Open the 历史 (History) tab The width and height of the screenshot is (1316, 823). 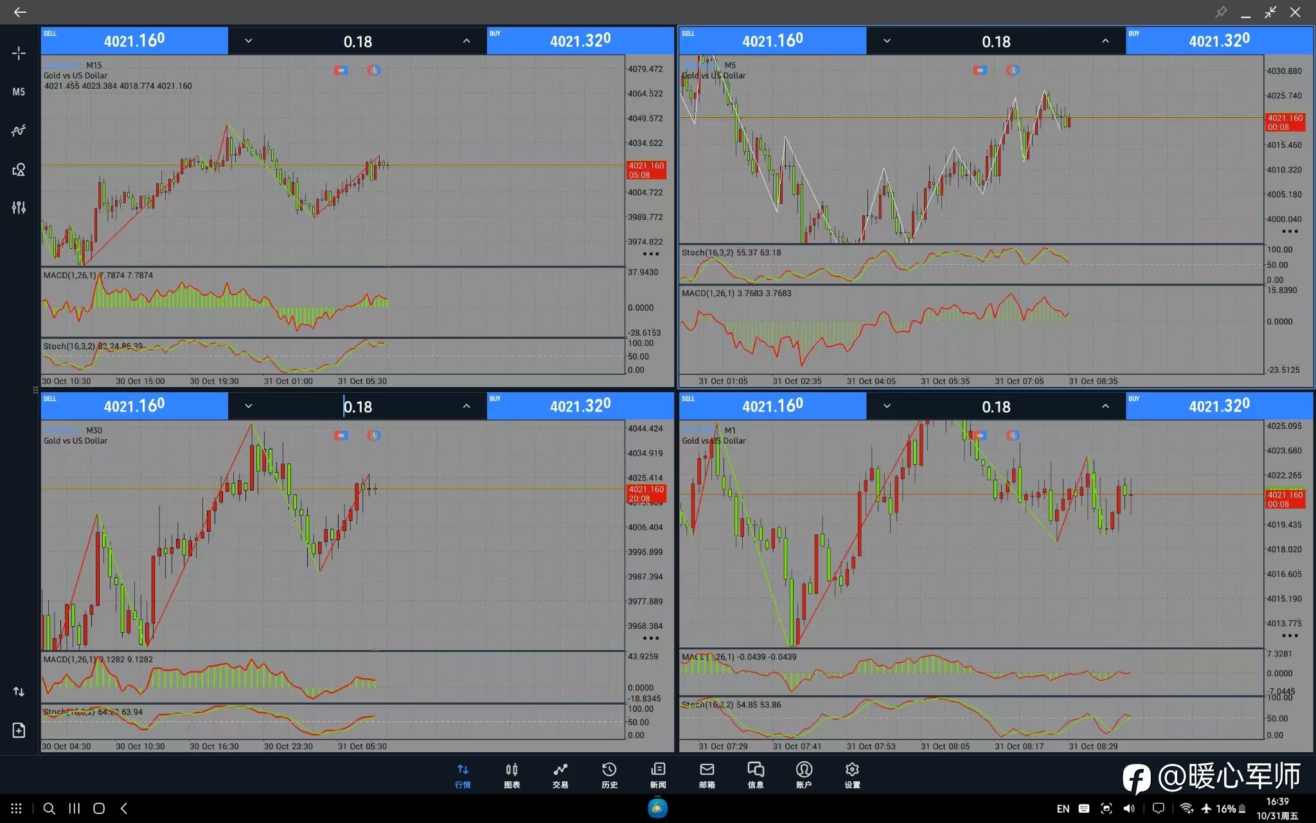[609, 775]
